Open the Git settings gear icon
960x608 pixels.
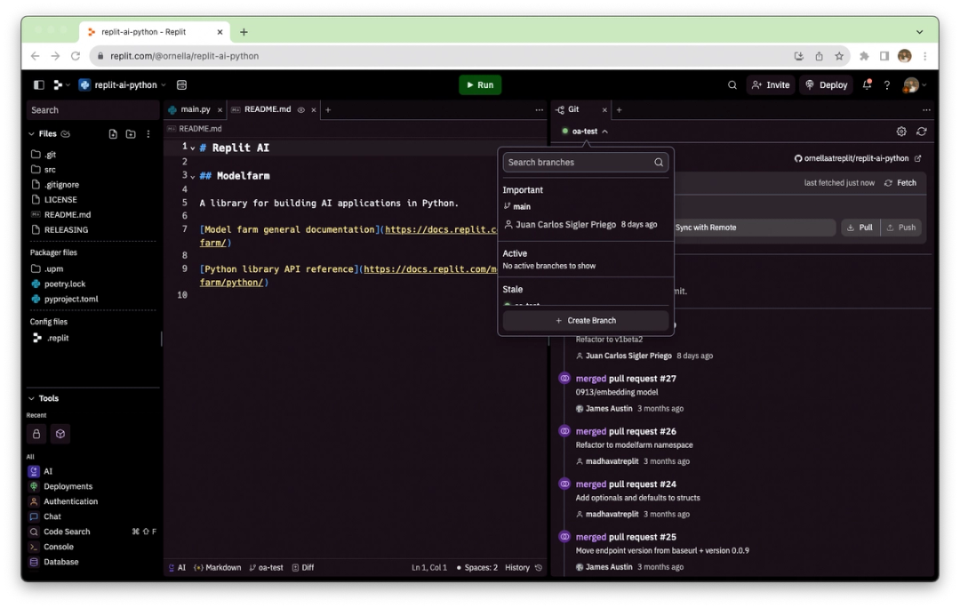(901, 131)
